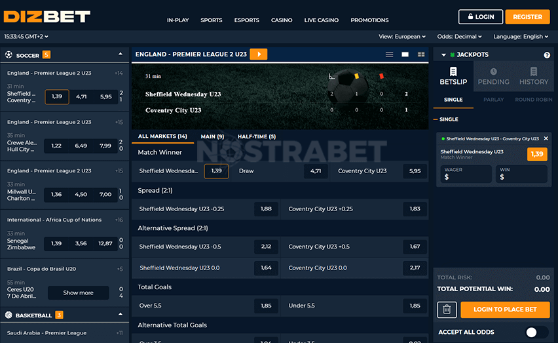
Task: Click the green jackpots clover icon
Action: click(x=453, y=55)
